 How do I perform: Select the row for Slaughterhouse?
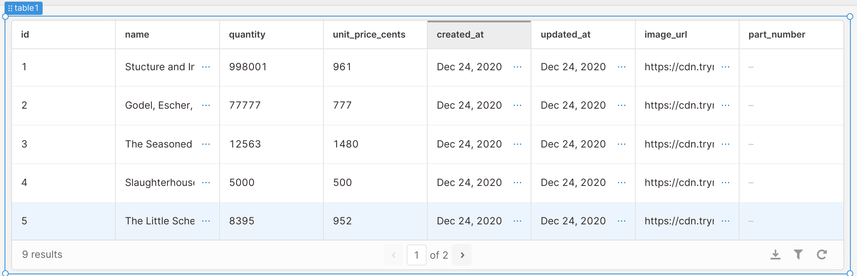pos(62,182)
